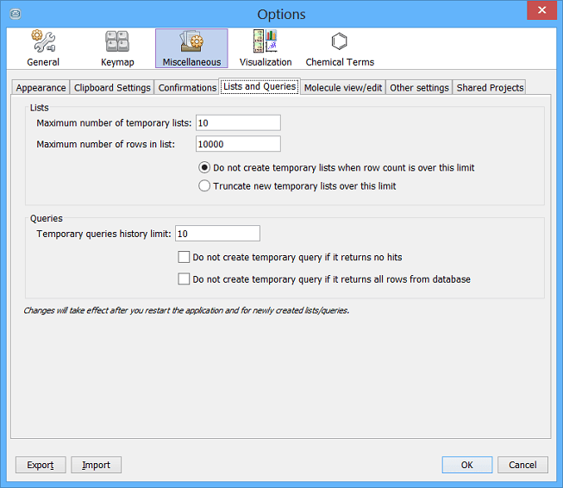
Task: Enable 'Do not create query if no hits'
Action: coord(184,257)
